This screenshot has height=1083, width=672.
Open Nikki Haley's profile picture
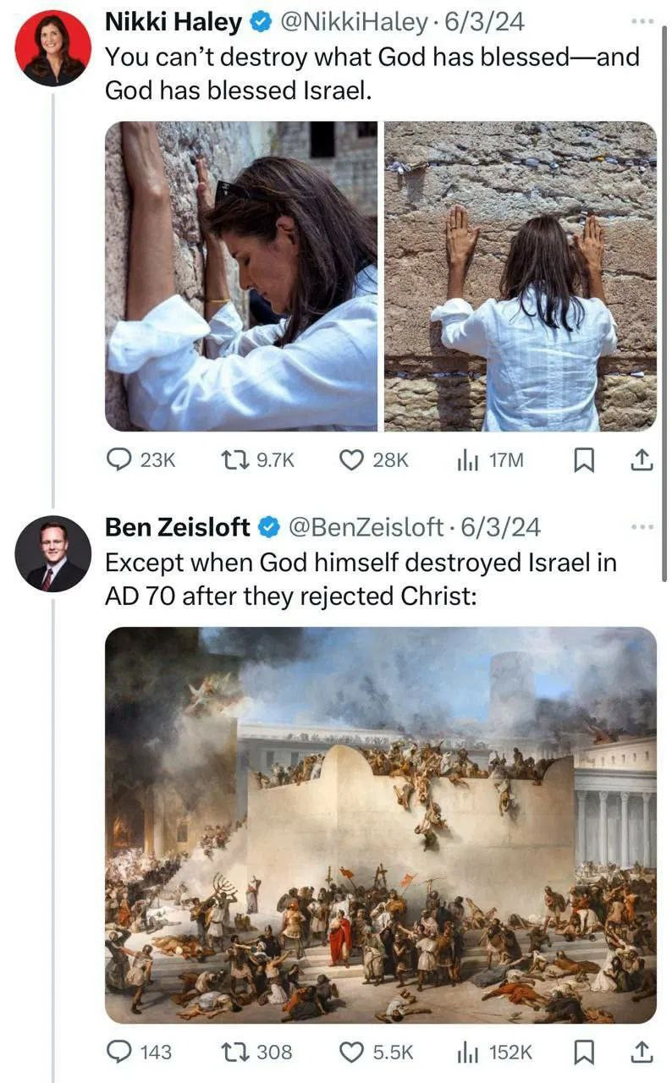tap(52, 47)
